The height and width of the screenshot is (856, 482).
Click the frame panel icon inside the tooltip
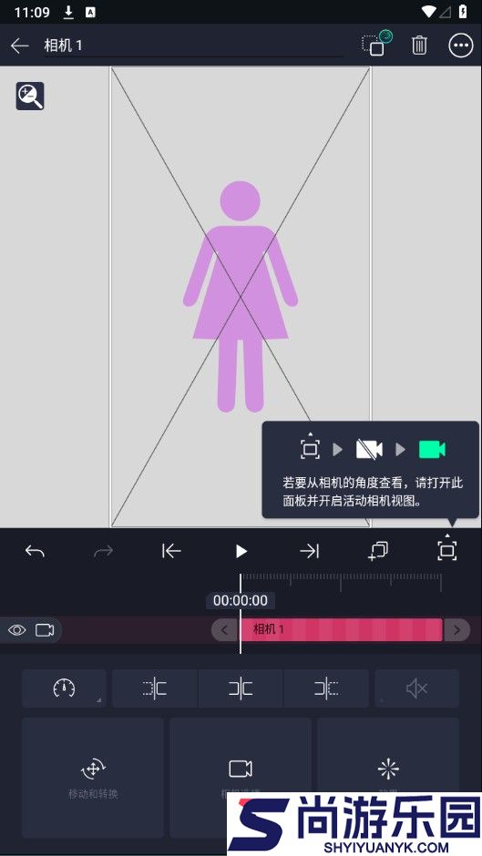click(x=310, y=446)
